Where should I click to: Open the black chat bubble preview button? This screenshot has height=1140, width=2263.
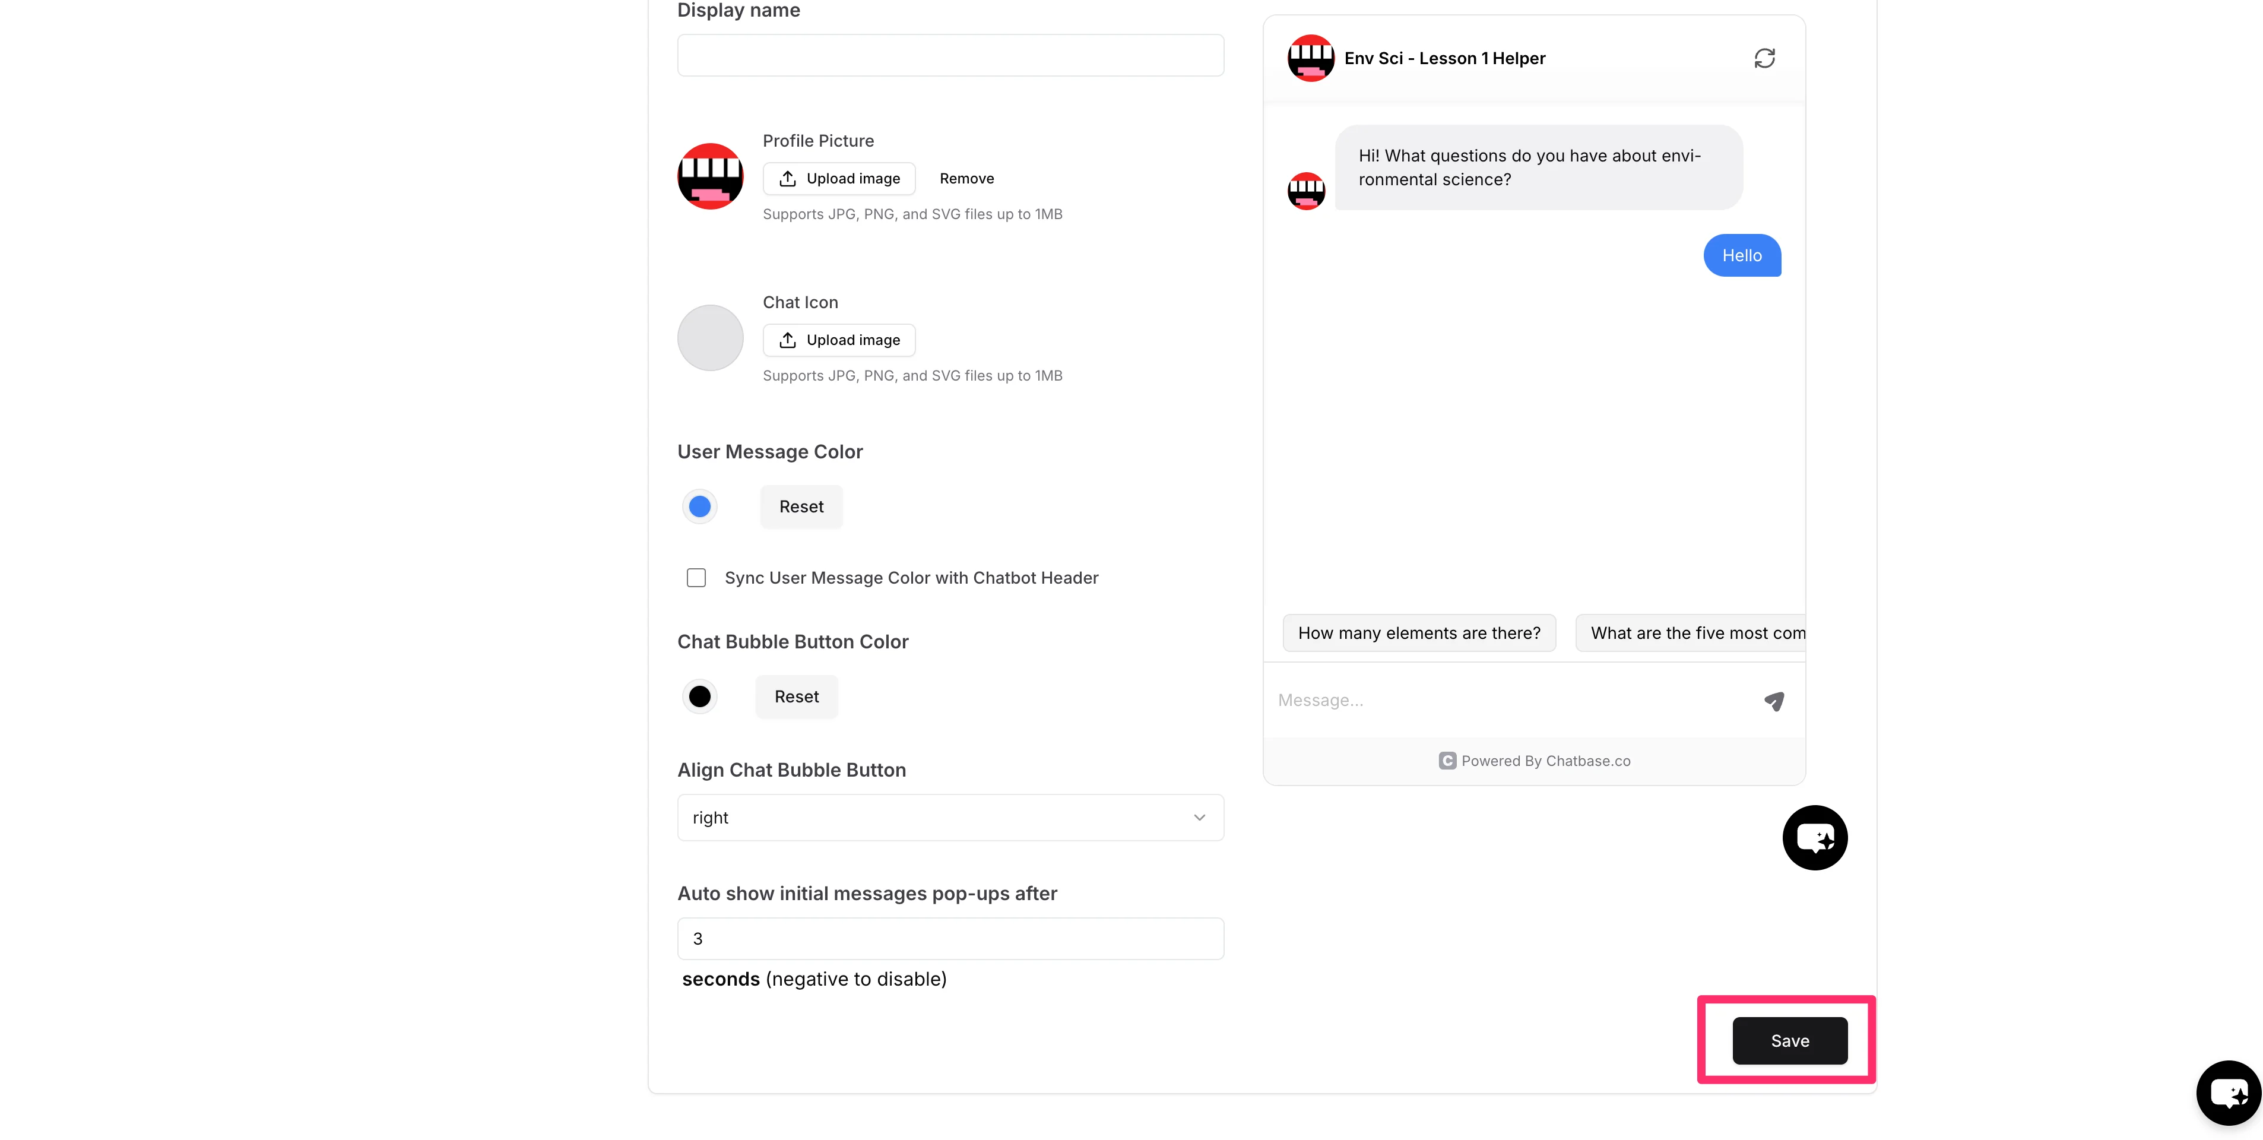pos(1814,838)
